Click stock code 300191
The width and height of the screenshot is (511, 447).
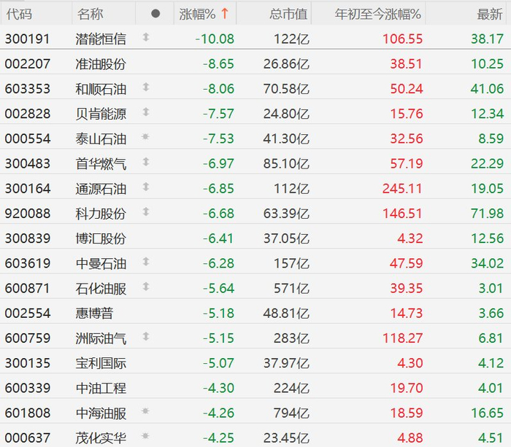28,39
